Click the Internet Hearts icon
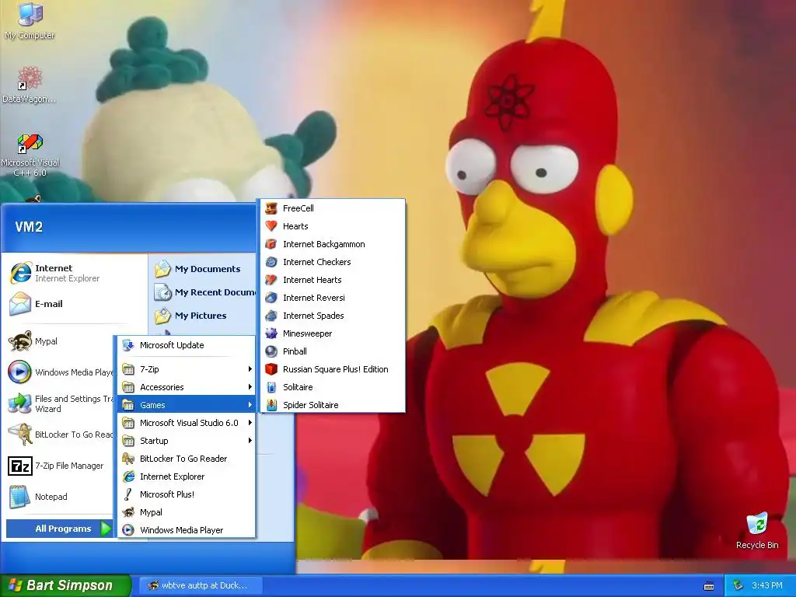796x597 pixels. pyautogui.click(x=271, y=280)
